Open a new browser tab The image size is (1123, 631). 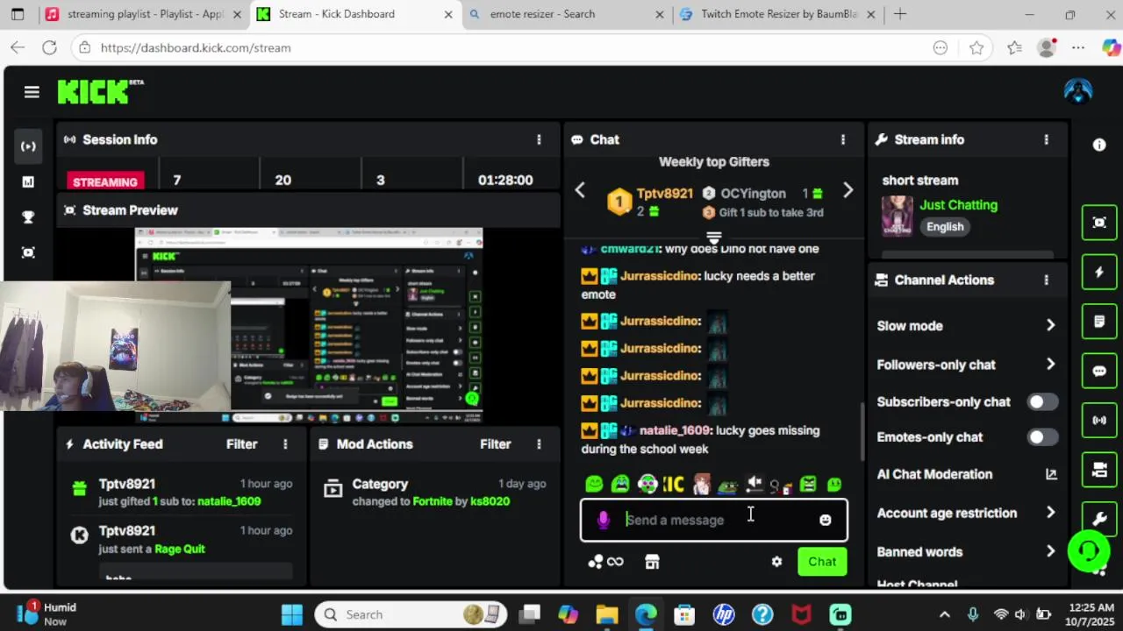900,14
